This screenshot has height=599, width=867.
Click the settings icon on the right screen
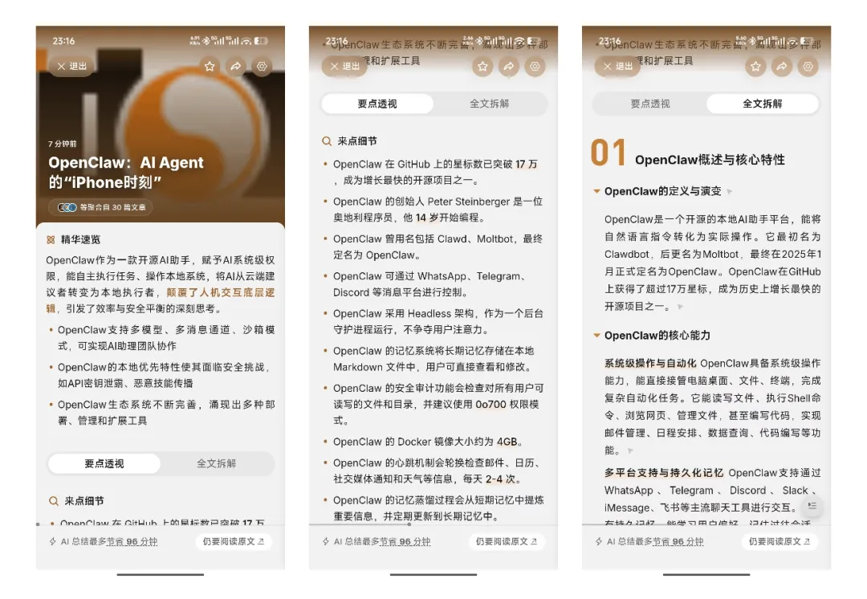(x=808, y=67)
